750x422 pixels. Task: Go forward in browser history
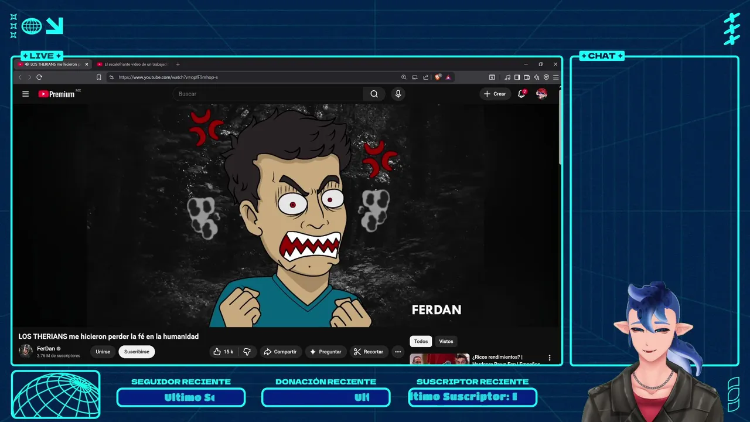(x=29, y=77)
